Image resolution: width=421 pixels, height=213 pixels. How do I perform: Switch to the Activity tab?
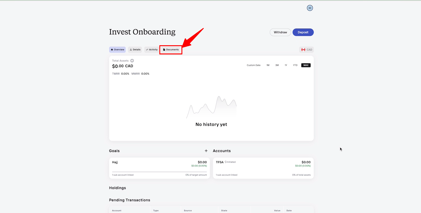[152, 50]
